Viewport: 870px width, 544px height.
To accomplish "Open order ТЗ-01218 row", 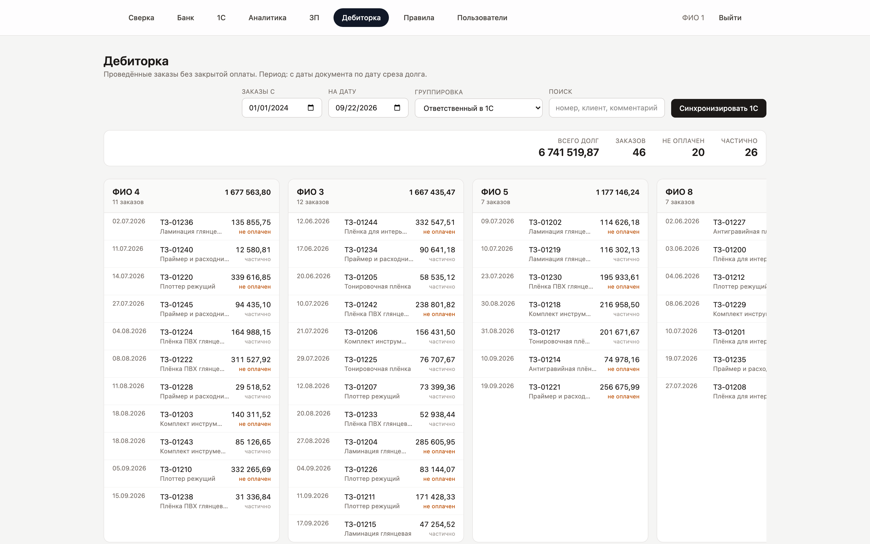I will coord(560,309).
